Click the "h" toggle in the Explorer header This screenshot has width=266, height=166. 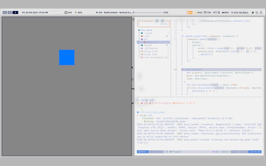coord(162,21)
